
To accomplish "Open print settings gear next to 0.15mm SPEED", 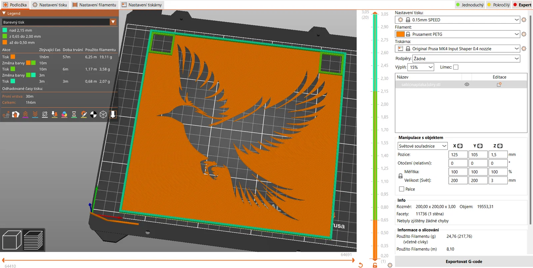I will [524, 20].
